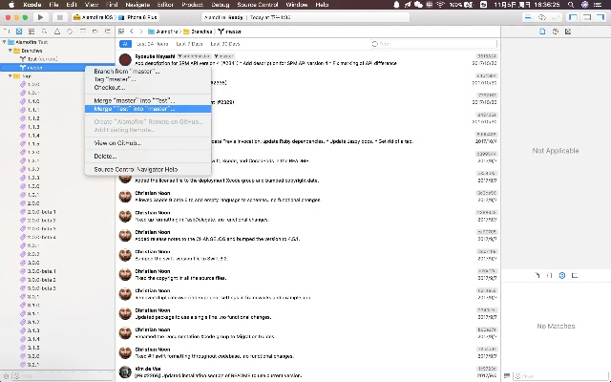Toggle the Inspectors panel visibility
The image size is (611, 382).
(600, 17)
